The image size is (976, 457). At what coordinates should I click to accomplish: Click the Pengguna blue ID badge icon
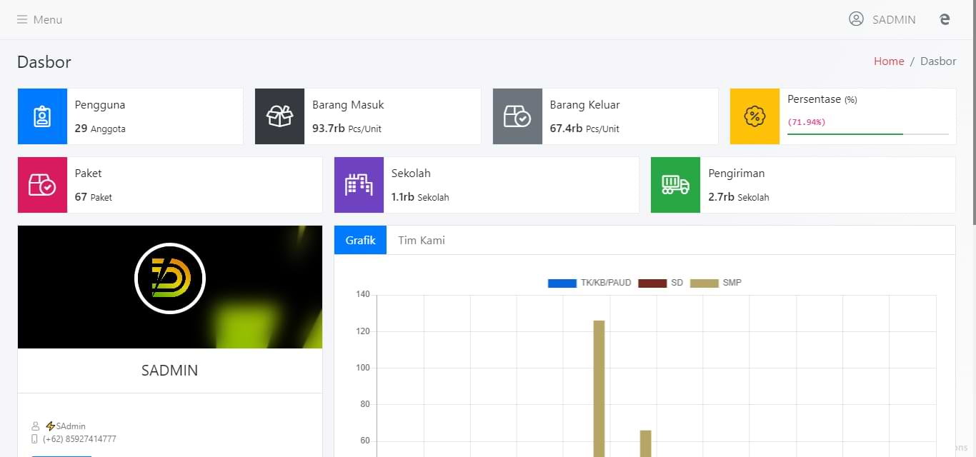click(42, 116)
